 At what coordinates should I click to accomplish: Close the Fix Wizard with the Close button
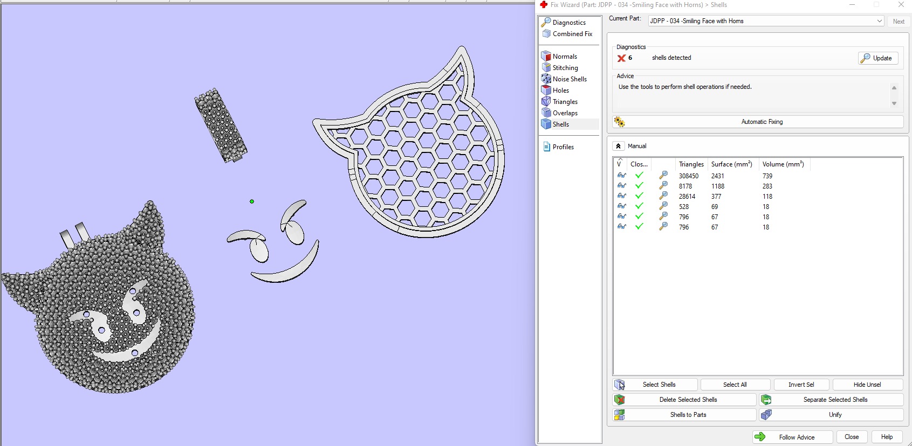click(x=852, y=437)
